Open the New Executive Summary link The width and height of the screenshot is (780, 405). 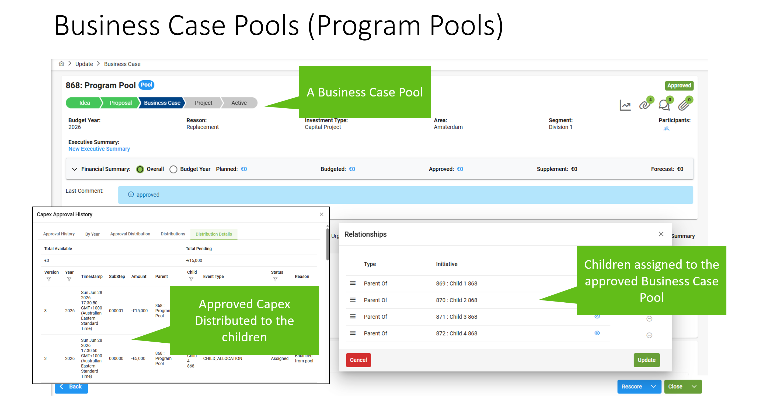tap(99, 149)
